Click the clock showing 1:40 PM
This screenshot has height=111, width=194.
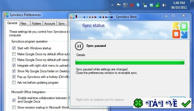point(179,3)
